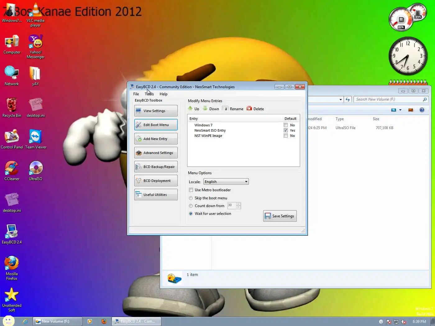Toggle default checkbox for NeoSmart ISO Entry
The image size is (435, 326).
tap(286, 130)
